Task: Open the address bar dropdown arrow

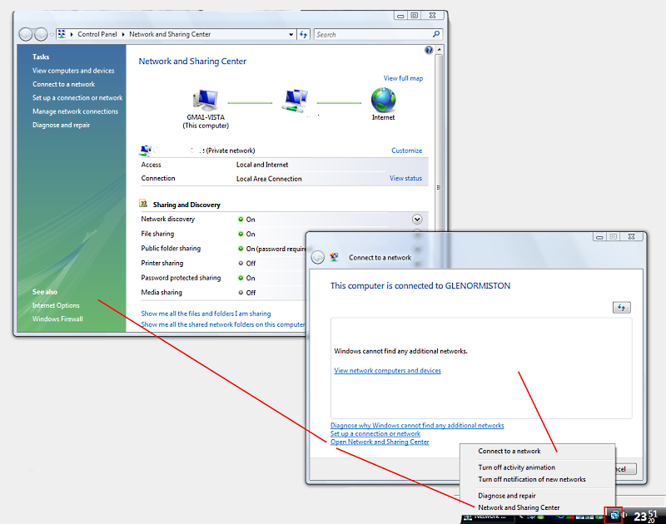Action: 290,34
